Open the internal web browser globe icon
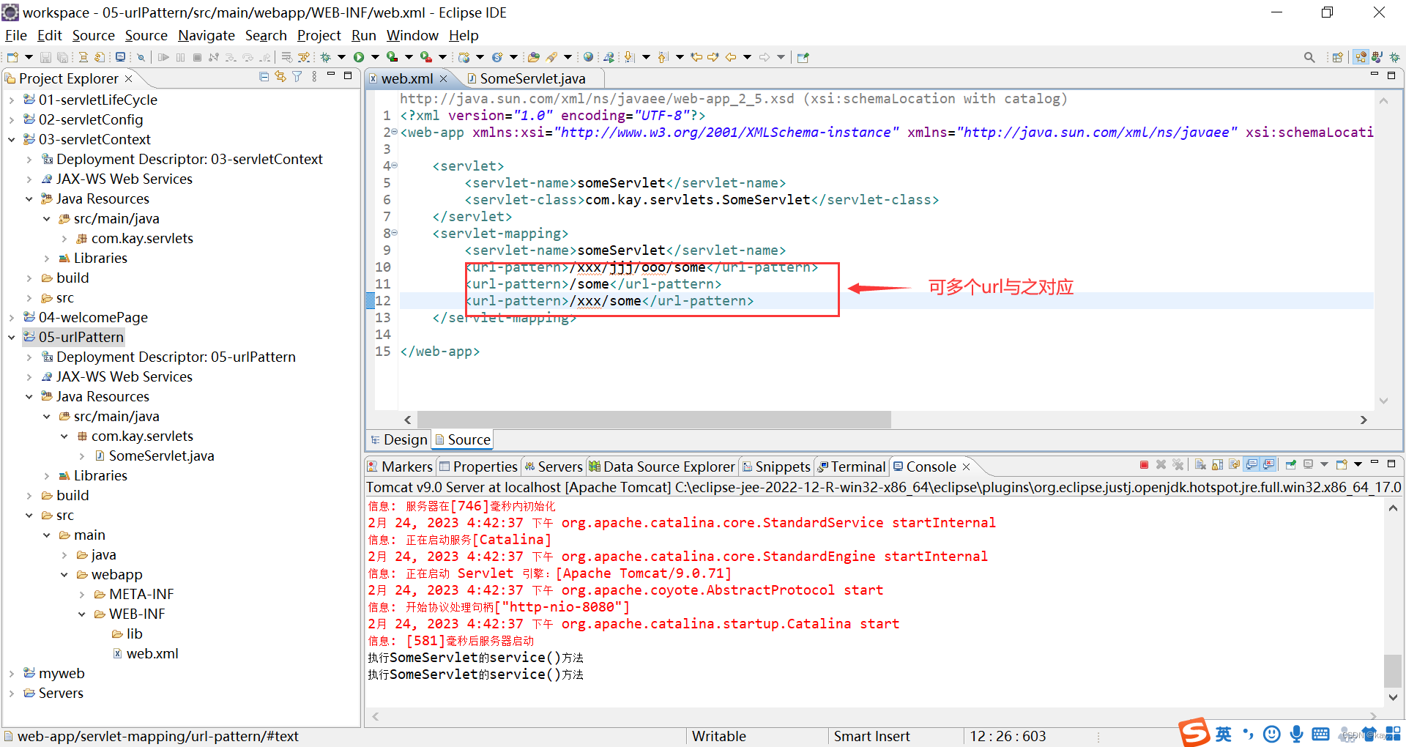The image size is (1406, 747). coord(588,56)
